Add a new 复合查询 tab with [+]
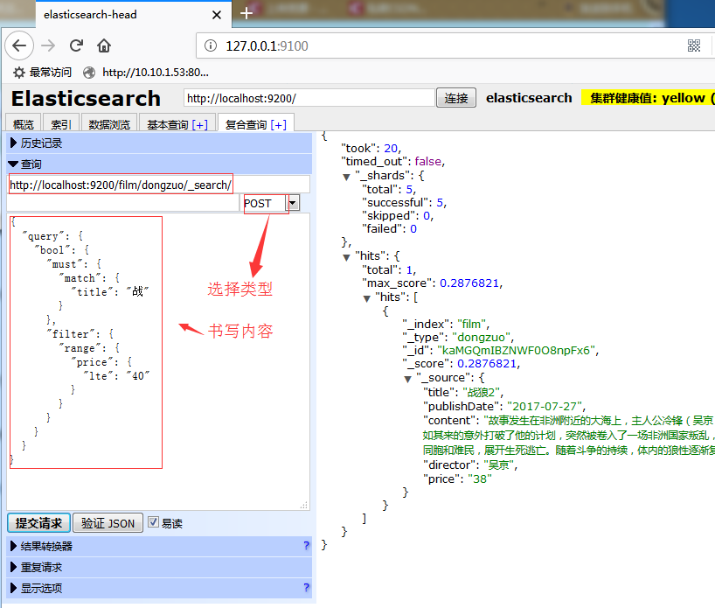 [x=278, y=124]
